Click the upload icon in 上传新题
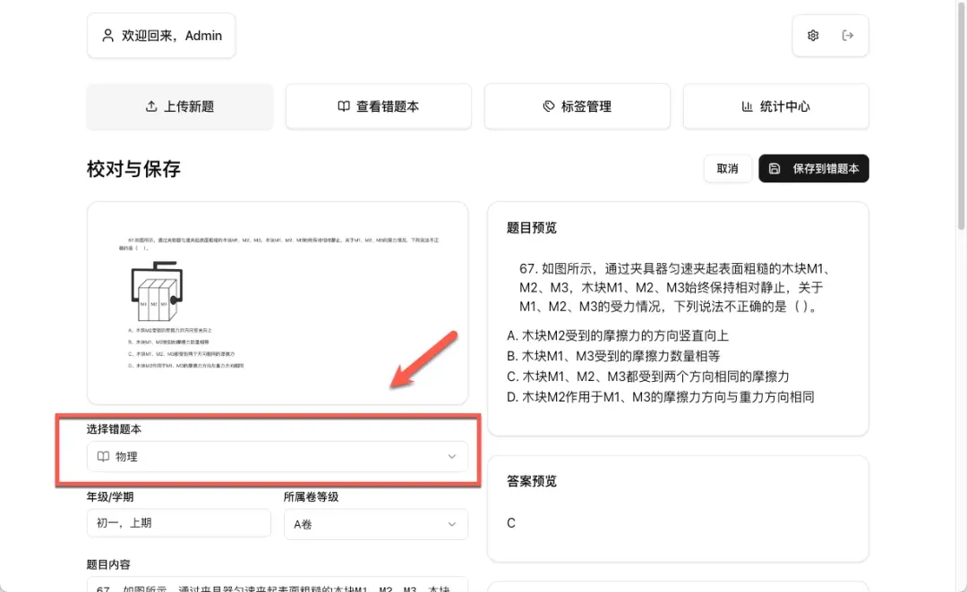967x592 pixels. coord(151,106)
